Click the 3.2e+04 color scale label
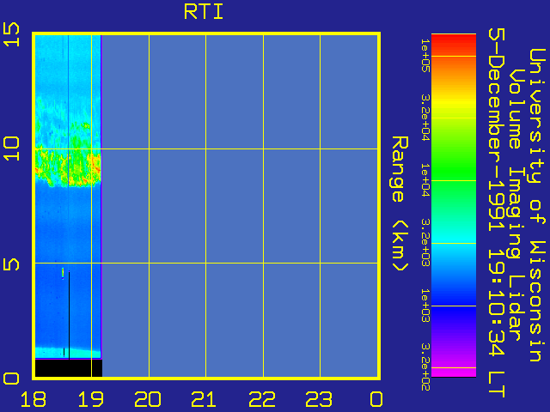 click(425, 118)
